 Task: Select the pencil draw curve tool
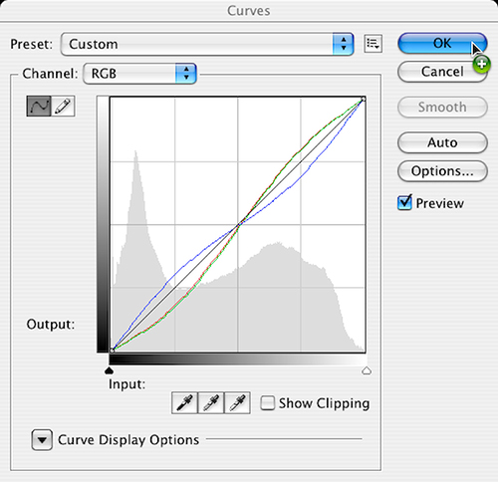[x=63, y=107]
